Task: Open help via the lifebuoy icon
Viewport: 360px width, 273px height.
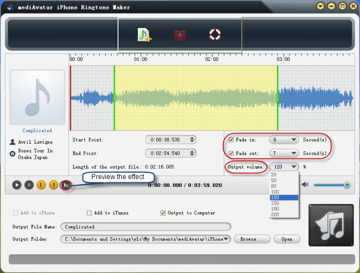Action: coord(215,35)
